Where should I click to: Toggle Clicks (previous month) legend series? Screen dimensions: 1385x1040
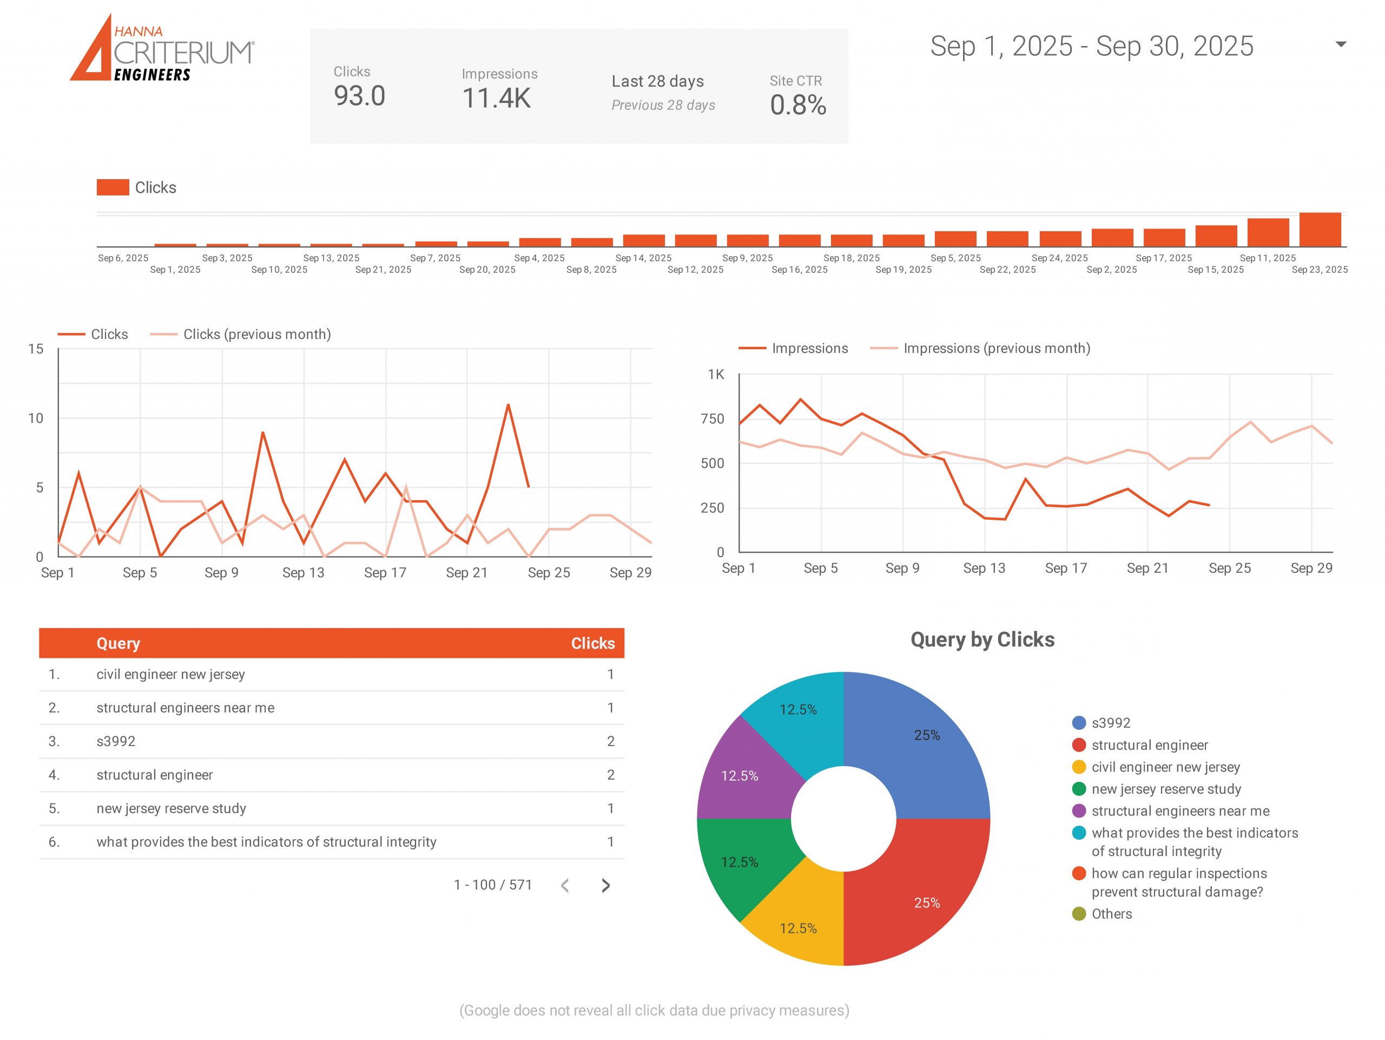[257, 335]
